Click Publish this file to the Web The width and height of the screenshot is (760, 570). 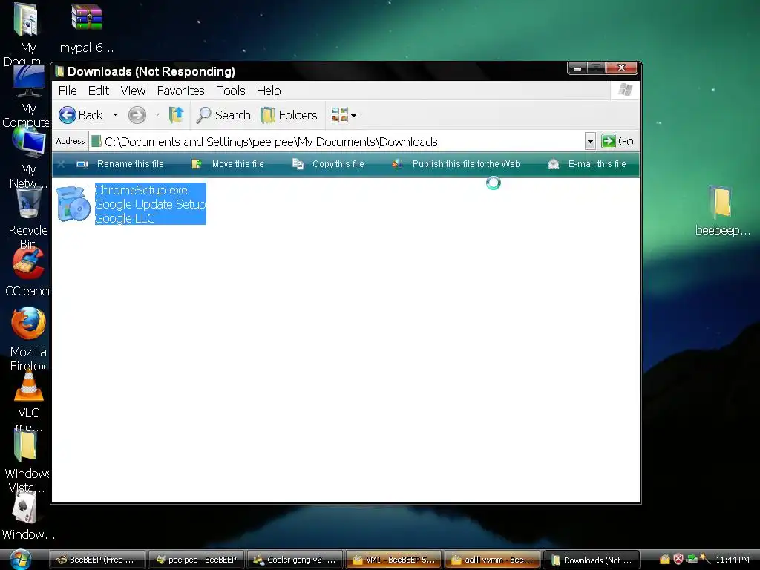point(456,164)
